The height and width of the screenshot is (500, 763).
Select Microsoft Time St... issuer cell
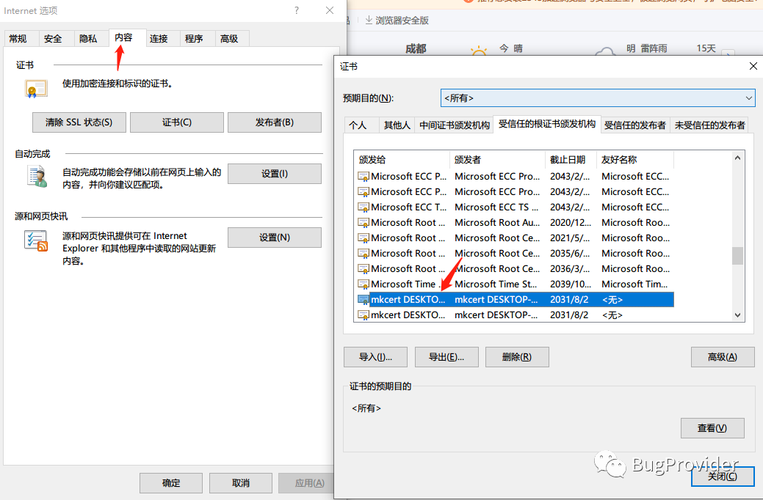pyautogui.click(x=496, y=284)
